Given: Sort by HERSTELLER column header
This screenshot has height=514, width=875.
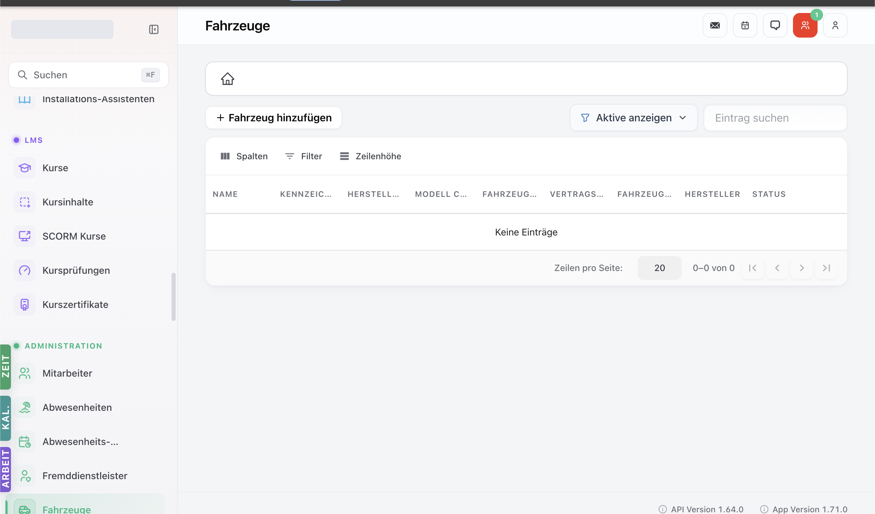Looking at the screenshot, I should (712, 194).
